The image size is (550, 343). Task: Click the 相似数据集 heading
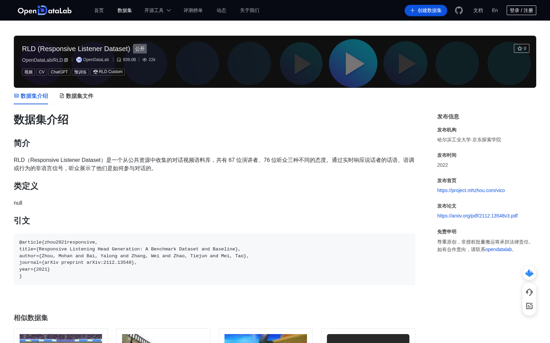pos(31,318)
